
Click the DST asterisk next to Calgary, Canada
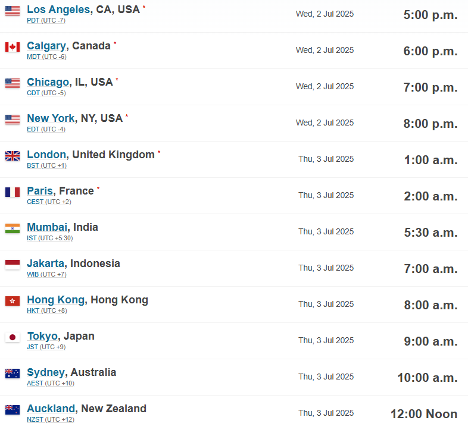(115, 43)
